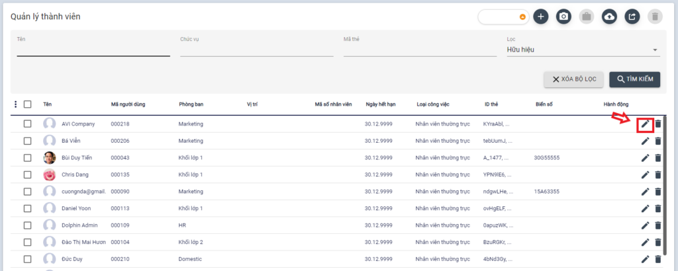Screen dimensions: 678x271
Task: Click the cloud upload icon
Action: point(609,17)
